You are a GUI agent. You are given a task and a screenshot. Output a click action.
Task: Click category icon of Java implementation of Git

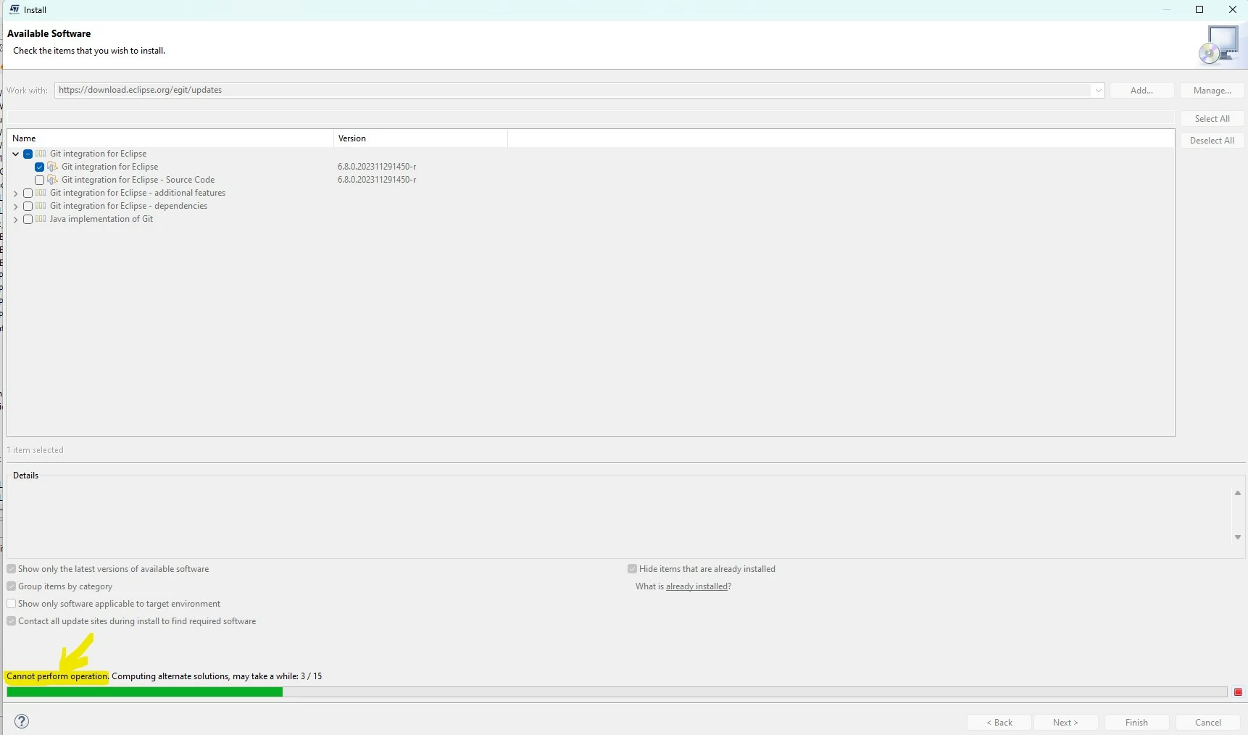pos(41,219)
